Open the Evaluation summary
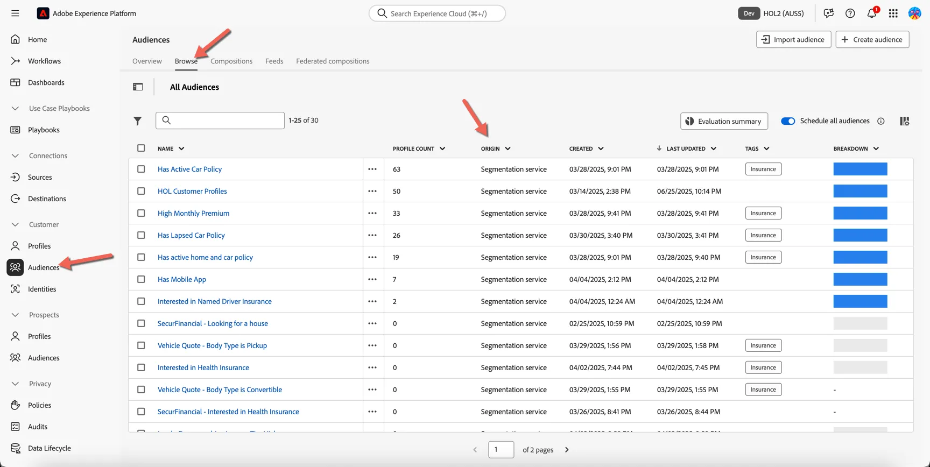Screen dimensions: 930x467 pos(724,121)
